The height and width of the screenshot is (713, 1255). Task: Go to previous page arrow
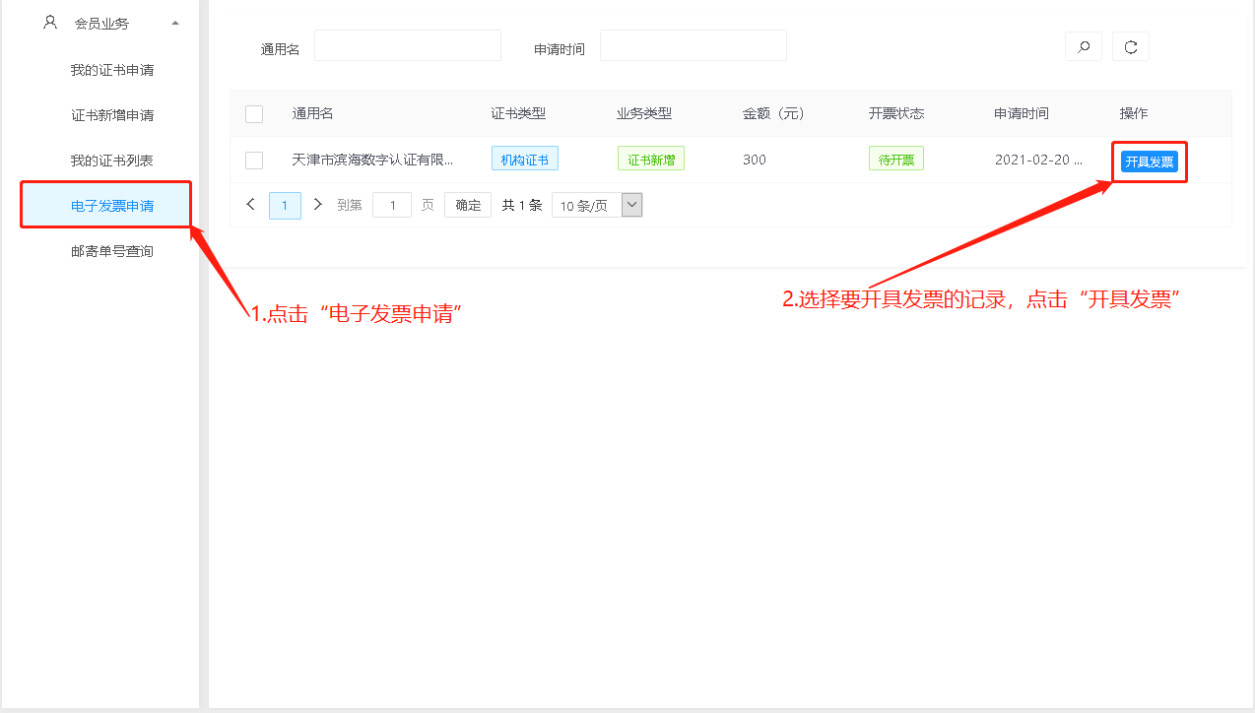pyautogui.click(x=250, y=205)
